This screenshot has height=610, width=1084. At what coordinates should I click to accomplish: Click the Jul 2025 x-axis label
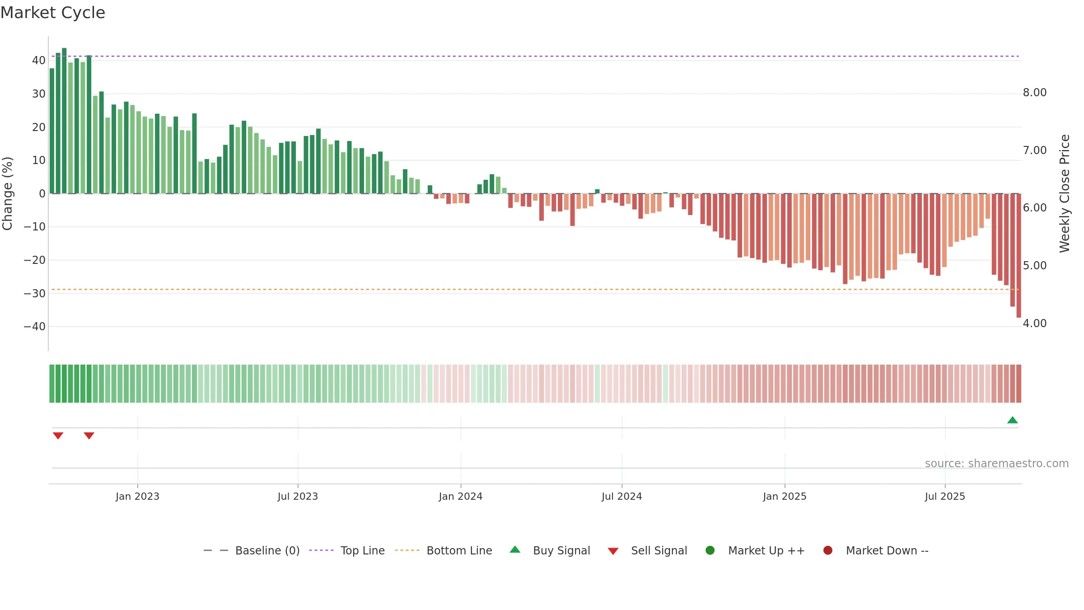945,497
